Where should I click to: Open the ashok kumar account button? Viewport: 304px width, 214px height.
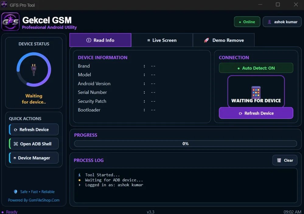point(282,22)
